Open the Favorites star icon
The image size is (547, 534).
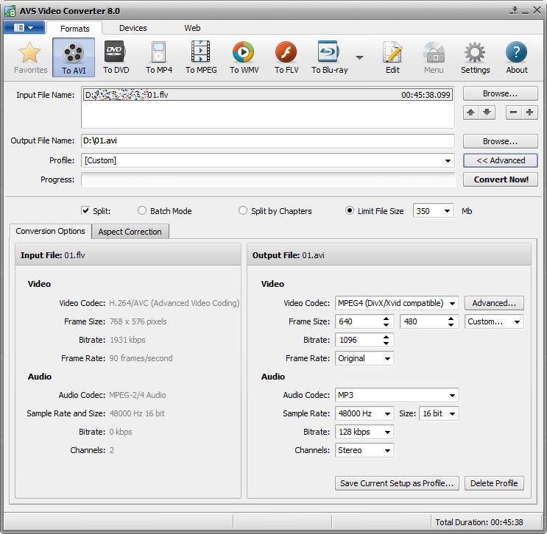[30, 57]
